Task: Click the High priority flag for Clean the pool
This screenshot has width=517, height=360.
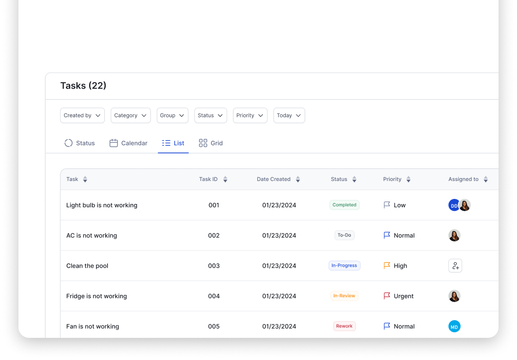Action: point(387,266)
